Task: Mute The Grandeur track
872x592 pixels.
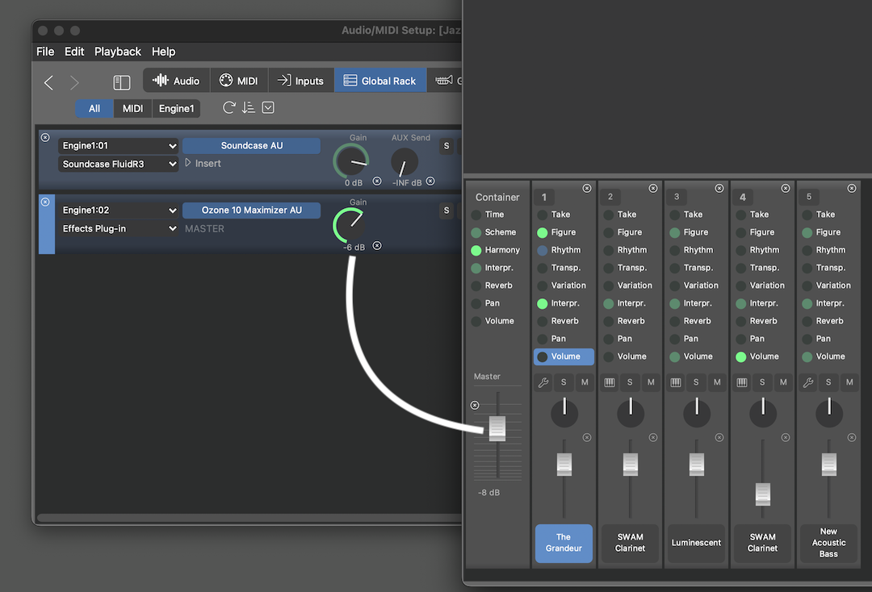Action: 585,382
